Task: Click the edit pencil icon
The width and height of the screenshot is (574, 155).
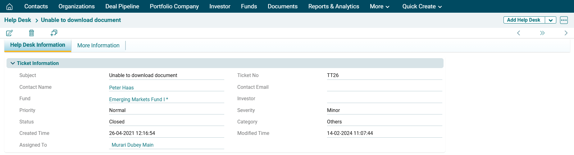Action: 10,33
